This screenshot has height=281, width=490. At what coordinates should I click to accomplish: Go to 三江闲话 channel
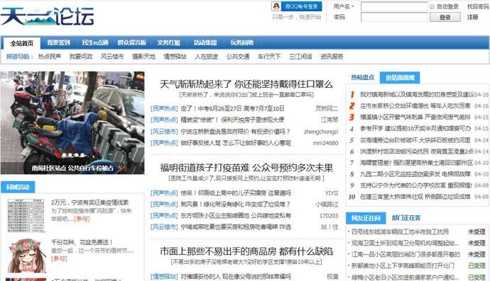click(300, 57)
